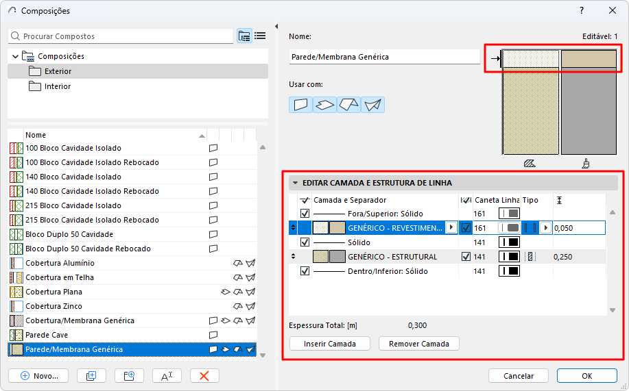This screenshot has height=391, width=629.
Task: Collapse Editar Camada e Estrutura de Linha panel
Action: coord(295,183)
